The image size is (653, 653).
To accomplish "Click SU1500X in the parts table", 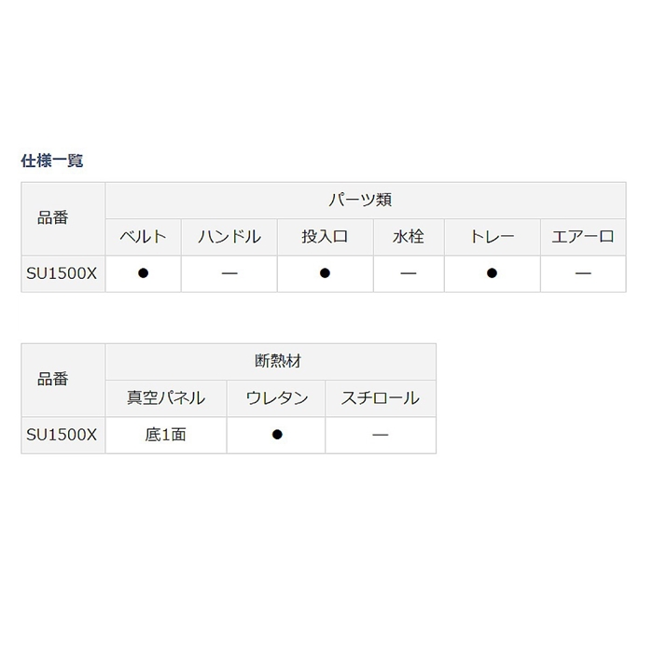I will click(x=62, y=273).
